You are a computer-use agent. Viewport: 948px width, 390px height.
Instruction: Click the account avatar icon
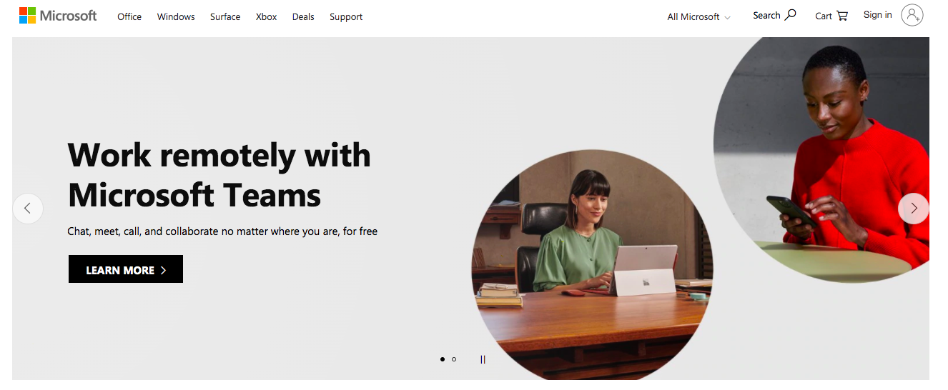(912, 15)
